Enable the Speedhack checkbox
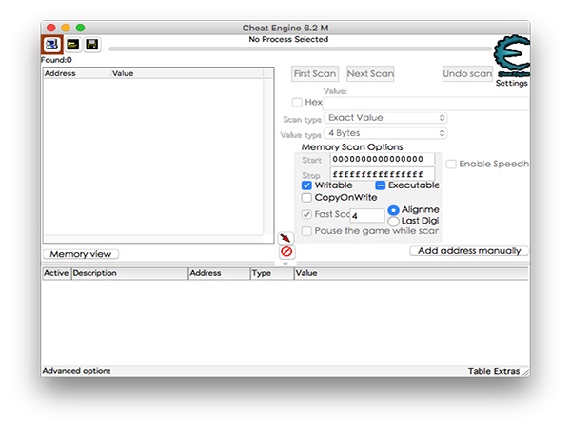 pos(451,165)
